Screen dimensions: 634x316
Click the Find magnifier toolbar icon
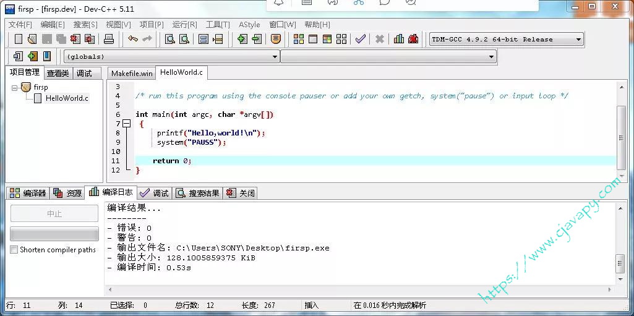click(x=169, y=39)
